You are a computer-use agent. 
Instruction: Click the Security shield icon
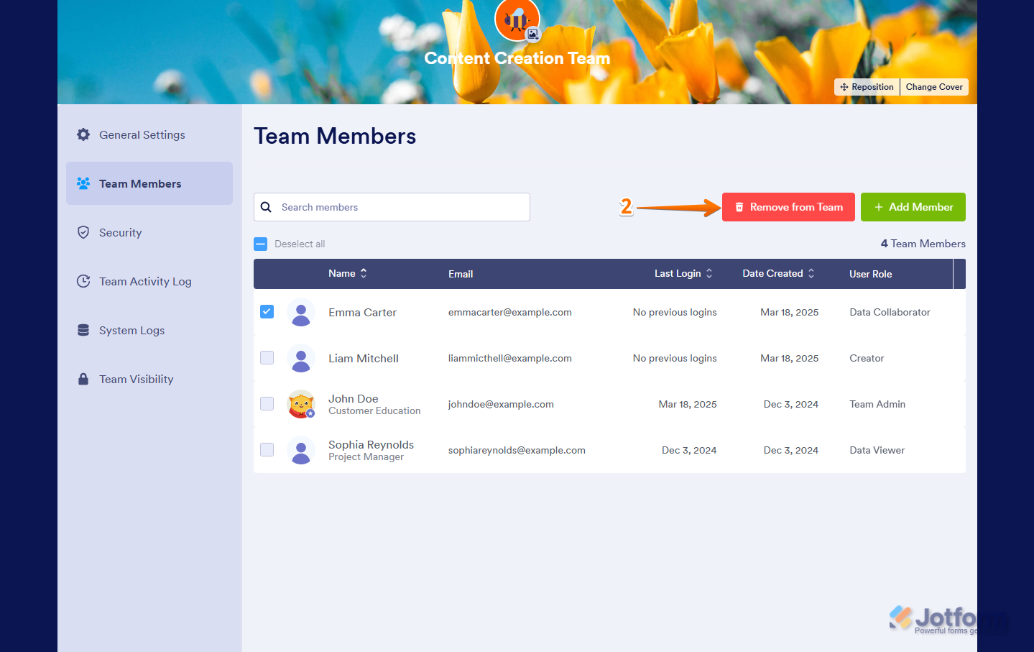(x=83, y=232)
